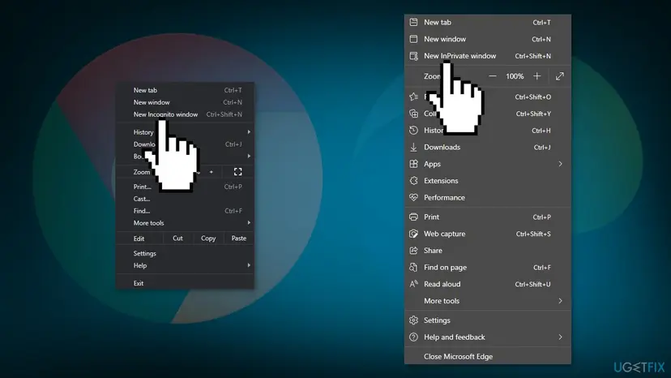The image size is (671, 378).
Task: Expand the Help submenu arrow in Chrome menu
Action: pyautogui.click(x=249, y=265)
